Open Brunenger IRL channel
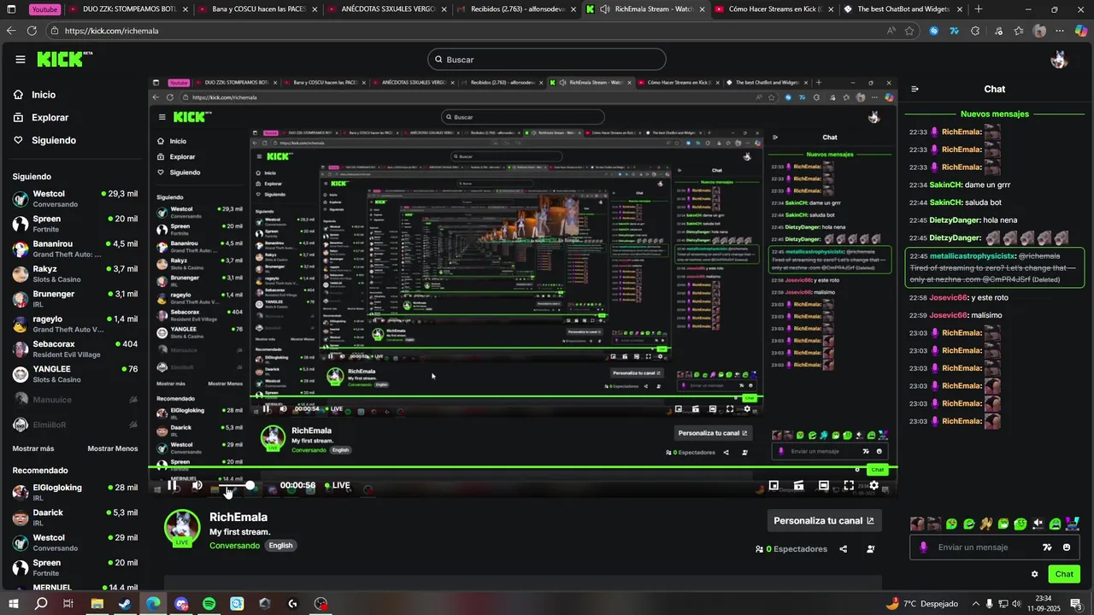The height and width of the screenshot is (615, 1094). (x=74, y=299)
